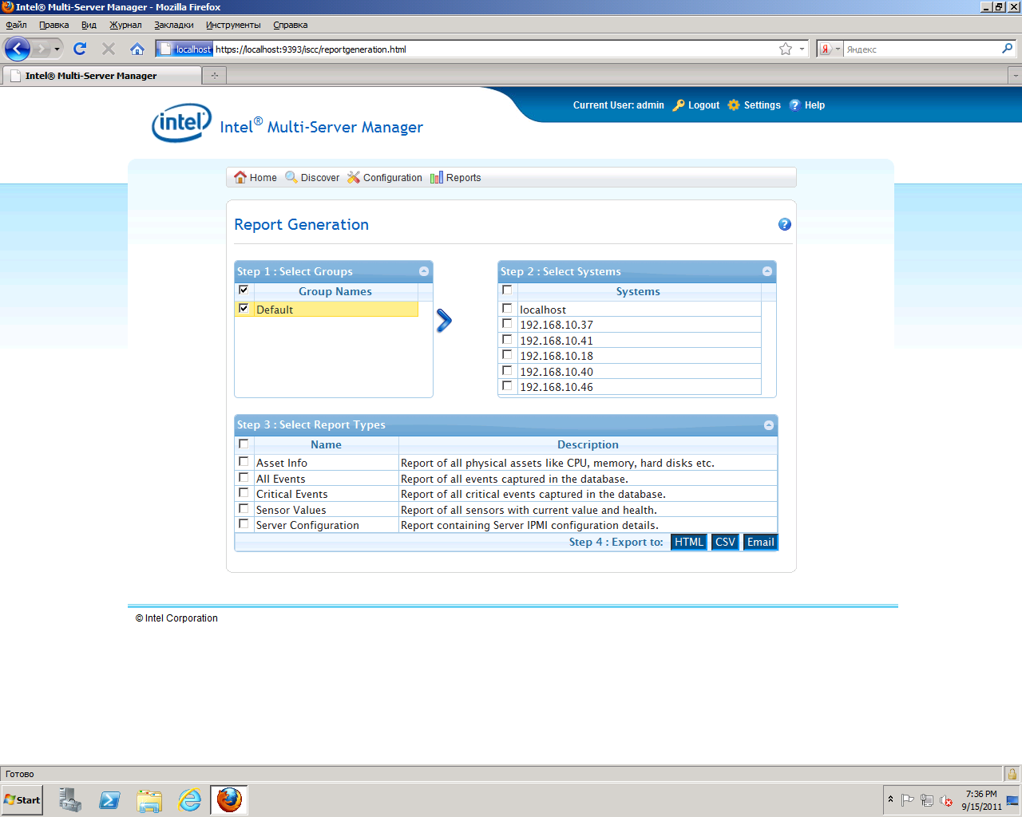
Task: Enable the Sensor Values report checkbox
Action: 244,509
